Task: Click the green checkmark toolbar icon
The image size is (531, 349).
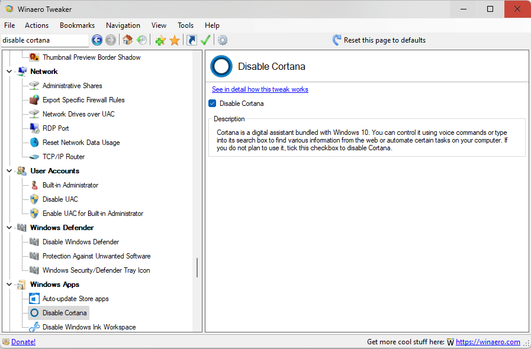Action: pos(205,40)
